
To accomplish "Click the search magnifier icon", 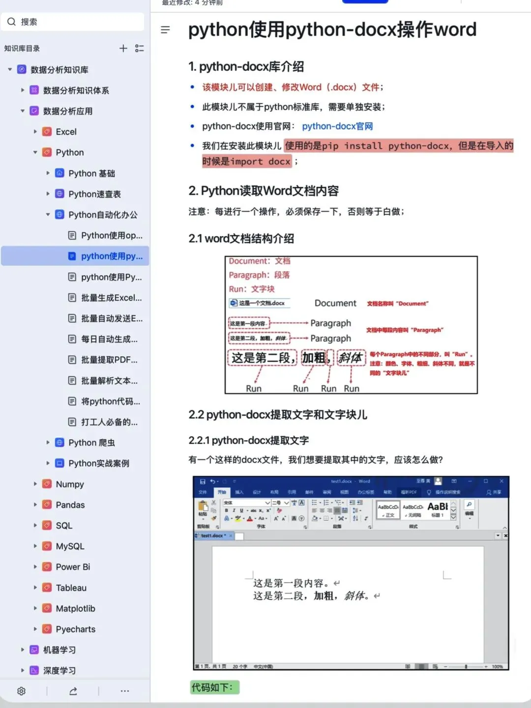I will click(11, 22).
